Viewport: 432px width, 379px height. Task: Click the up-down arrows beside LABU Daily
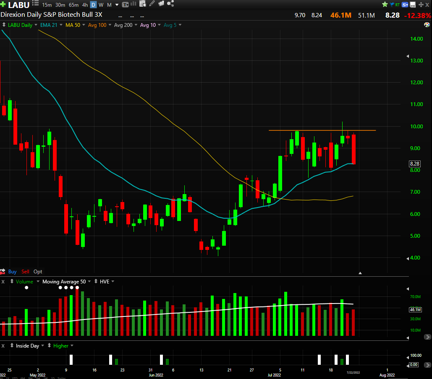point(4,25)
